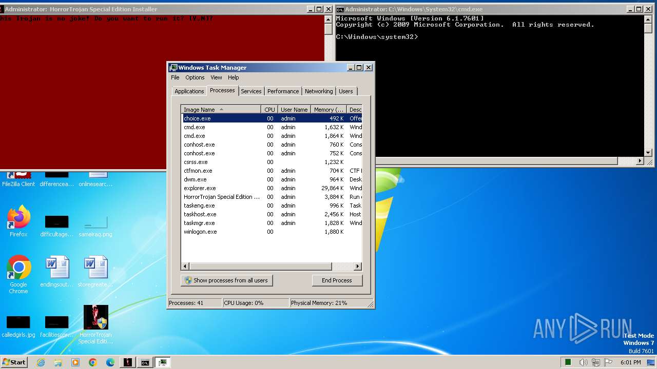
Task: Switch to the Applications tab
Action: (189, 91)
